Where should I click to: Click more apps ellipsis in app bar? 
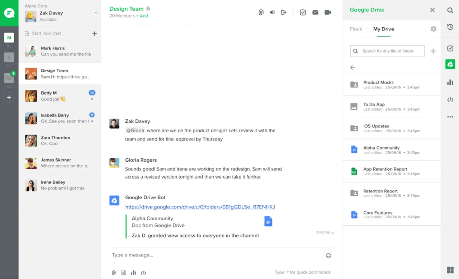click(x=450, y=117)
